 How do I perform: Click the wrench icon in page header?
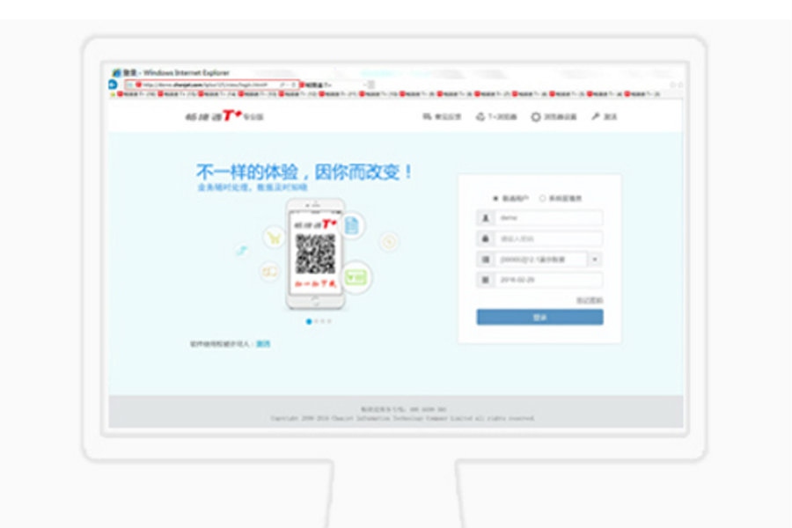click(596, 117)
